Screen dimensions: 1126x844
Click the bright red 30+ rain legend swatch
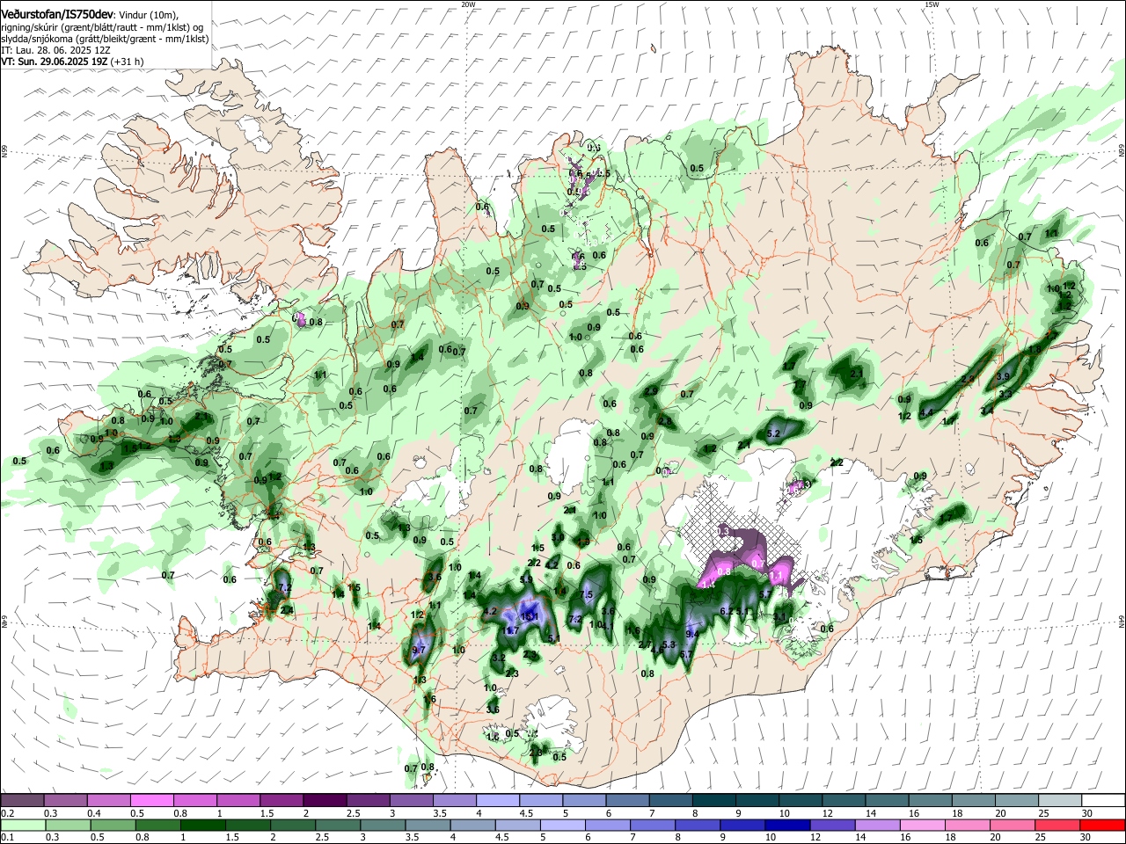(1100, 825)
